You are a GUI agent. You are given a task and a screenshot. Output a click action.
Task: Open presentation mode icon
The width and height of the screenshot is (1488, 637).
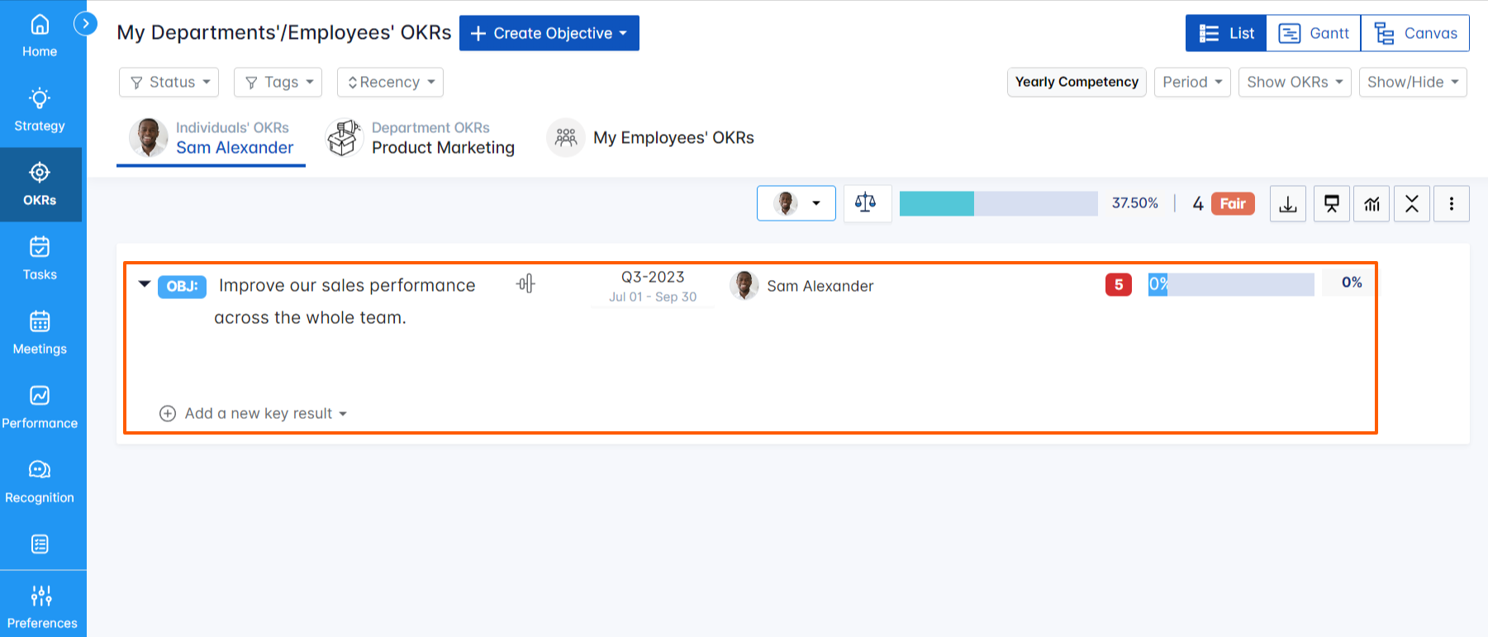click(x=1331, y=204)
